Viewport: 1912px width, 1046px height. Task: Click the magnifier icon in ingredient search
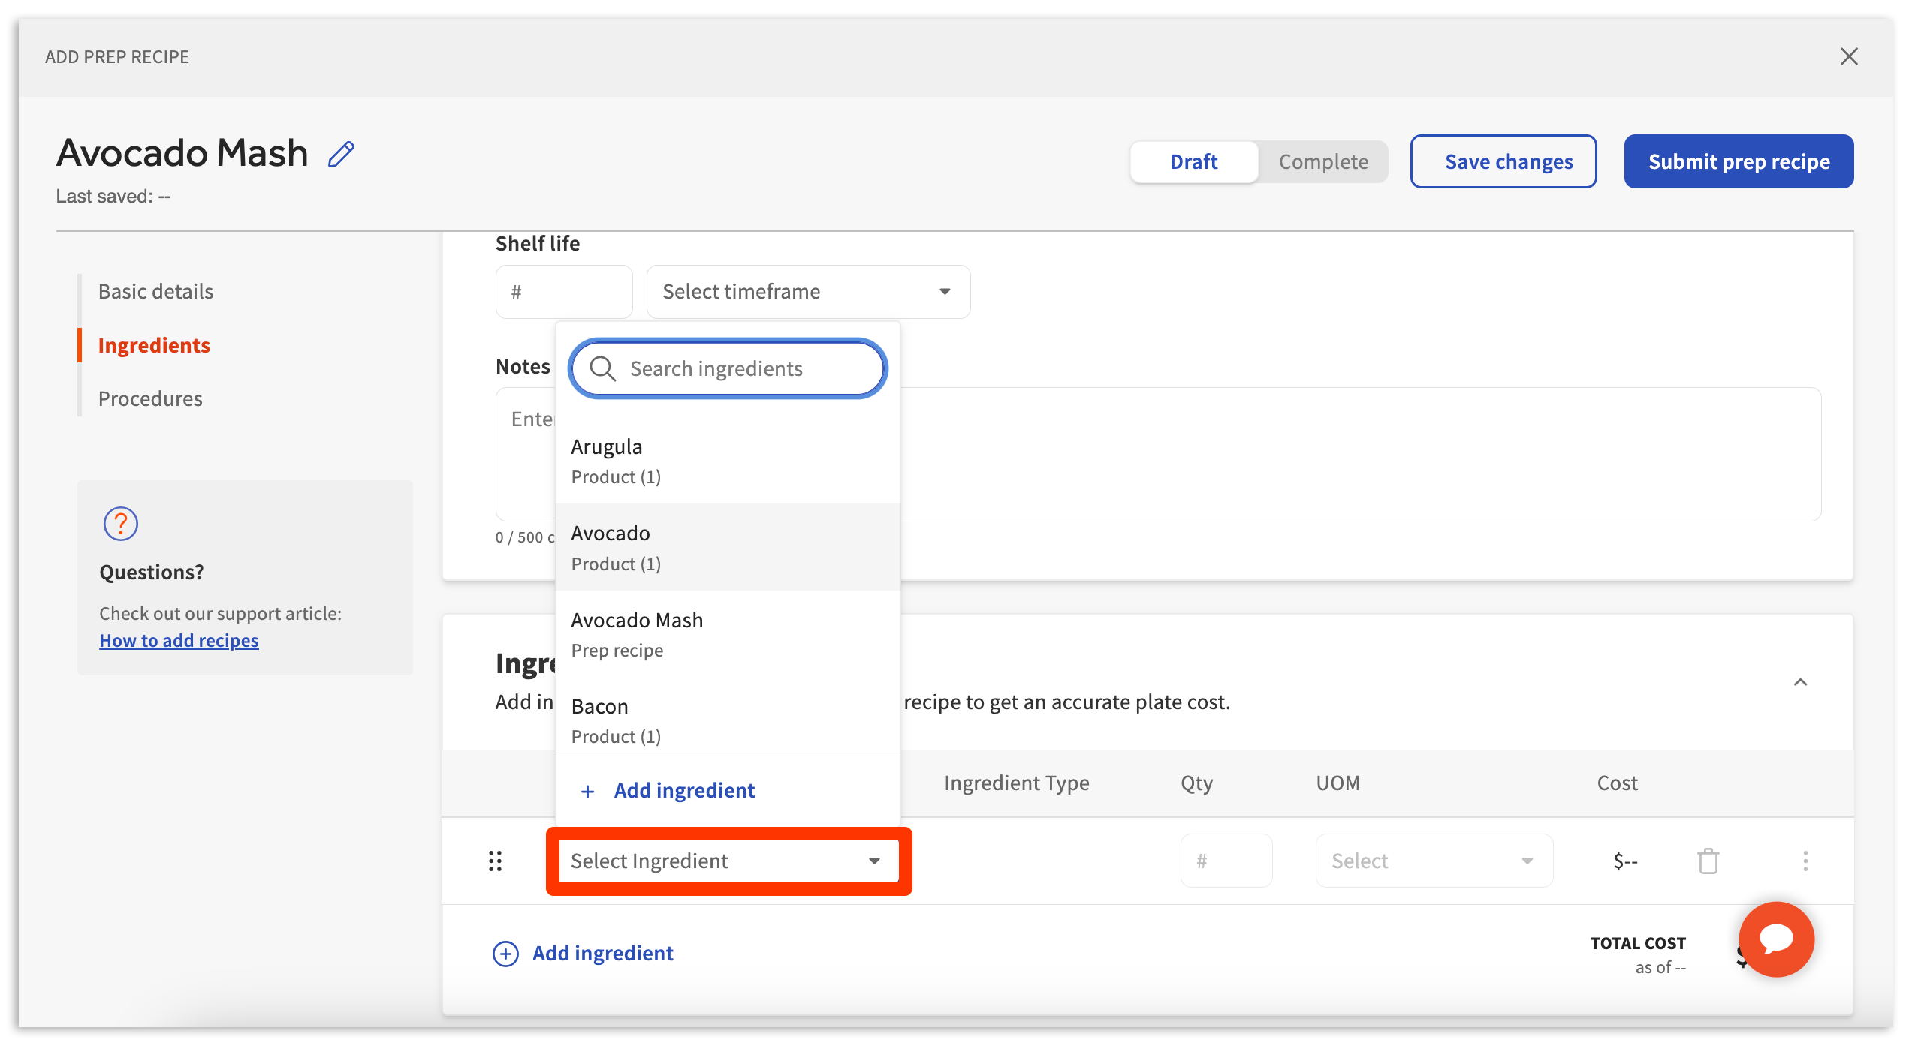[x=602, y=368]
